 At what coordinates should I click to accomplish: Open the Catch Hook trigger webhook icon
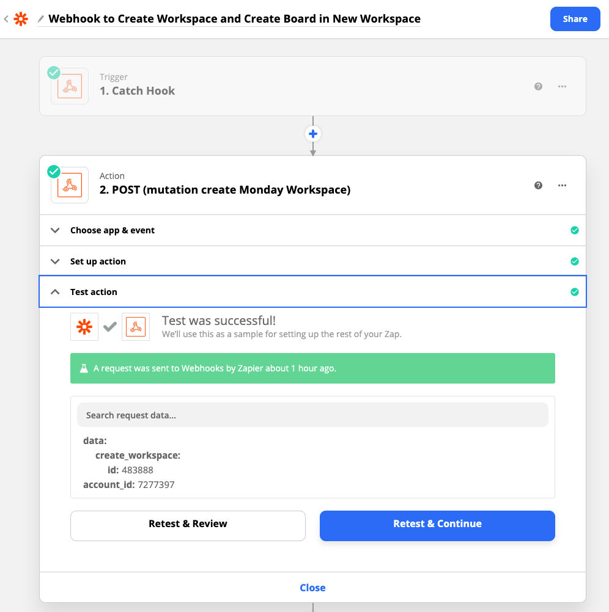70,86
